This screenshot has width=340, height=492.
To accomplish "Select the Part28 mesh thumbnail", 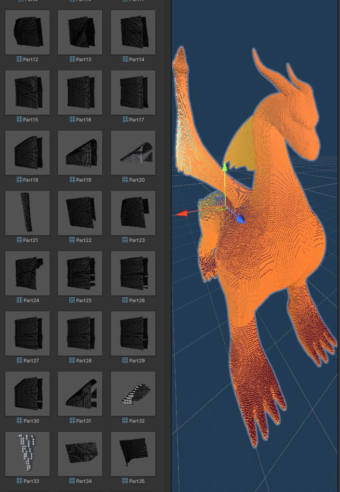I will tap(80, 333).
